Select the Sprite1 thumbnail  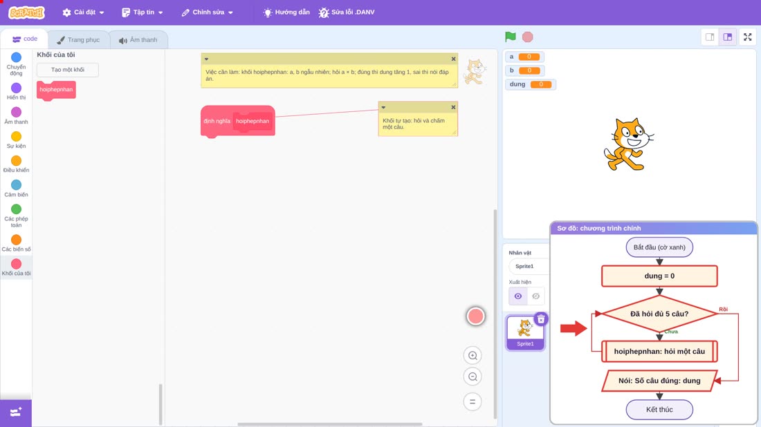coord(525,332)
